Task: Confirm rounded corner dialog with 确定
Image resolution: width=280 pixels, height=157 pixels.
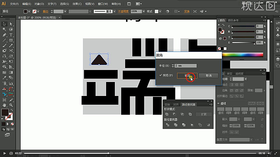Action: pos(187,75)
